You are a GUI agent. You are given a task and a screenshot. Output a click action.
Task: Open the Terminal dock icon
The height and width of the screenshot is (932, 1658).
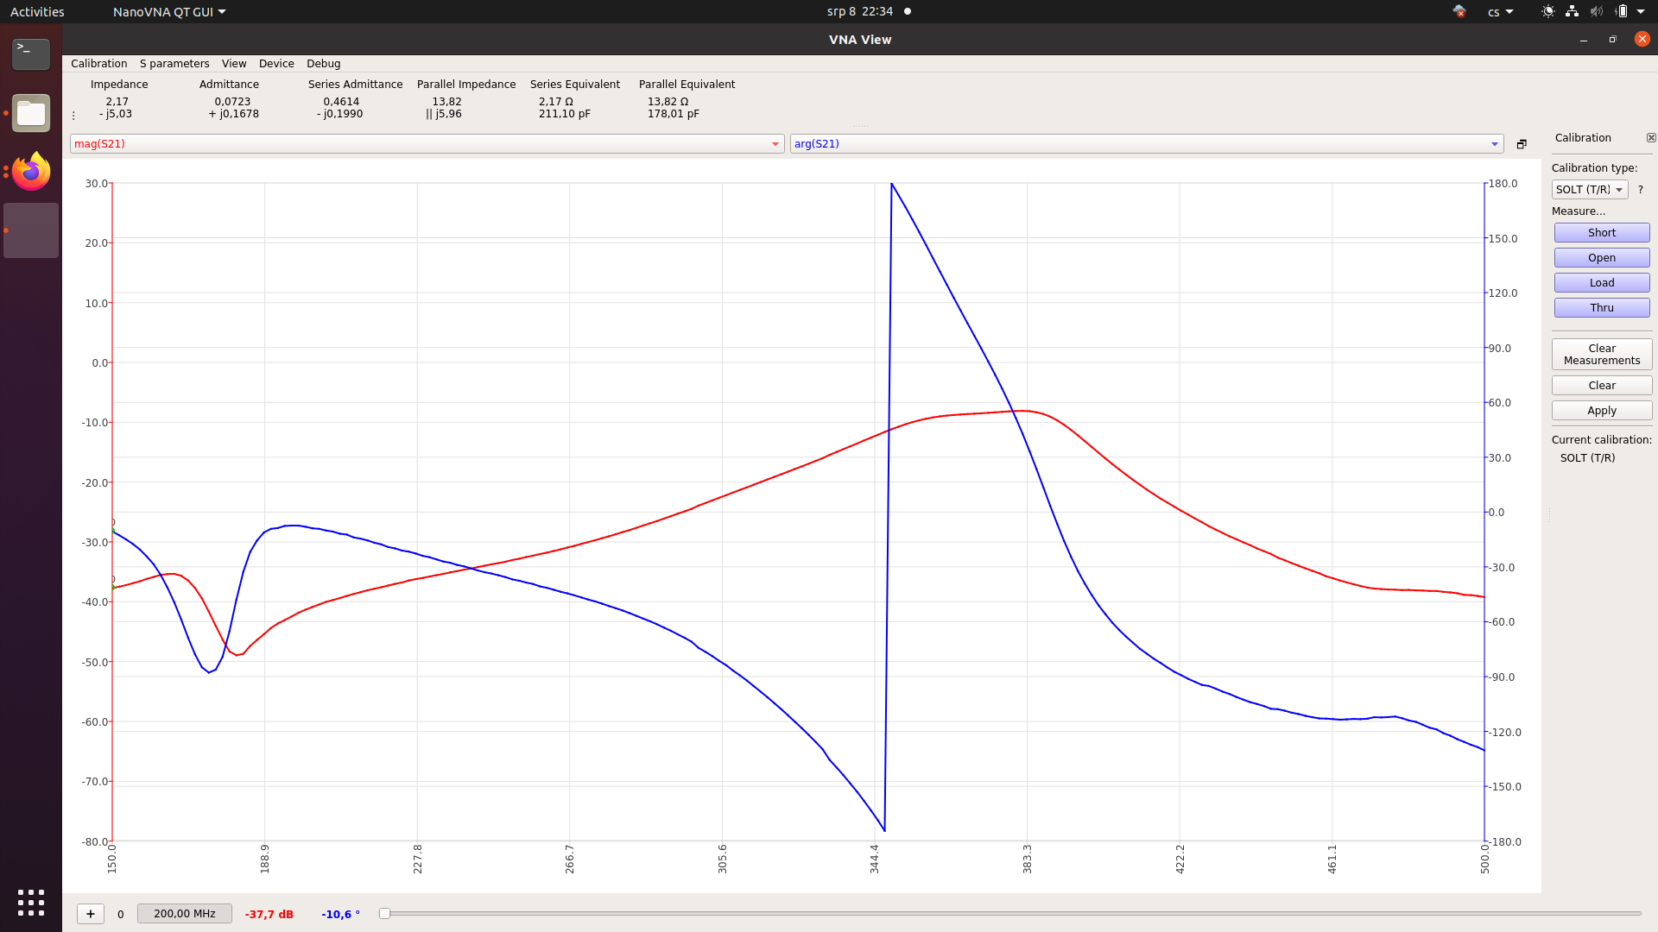pos(31,54)
